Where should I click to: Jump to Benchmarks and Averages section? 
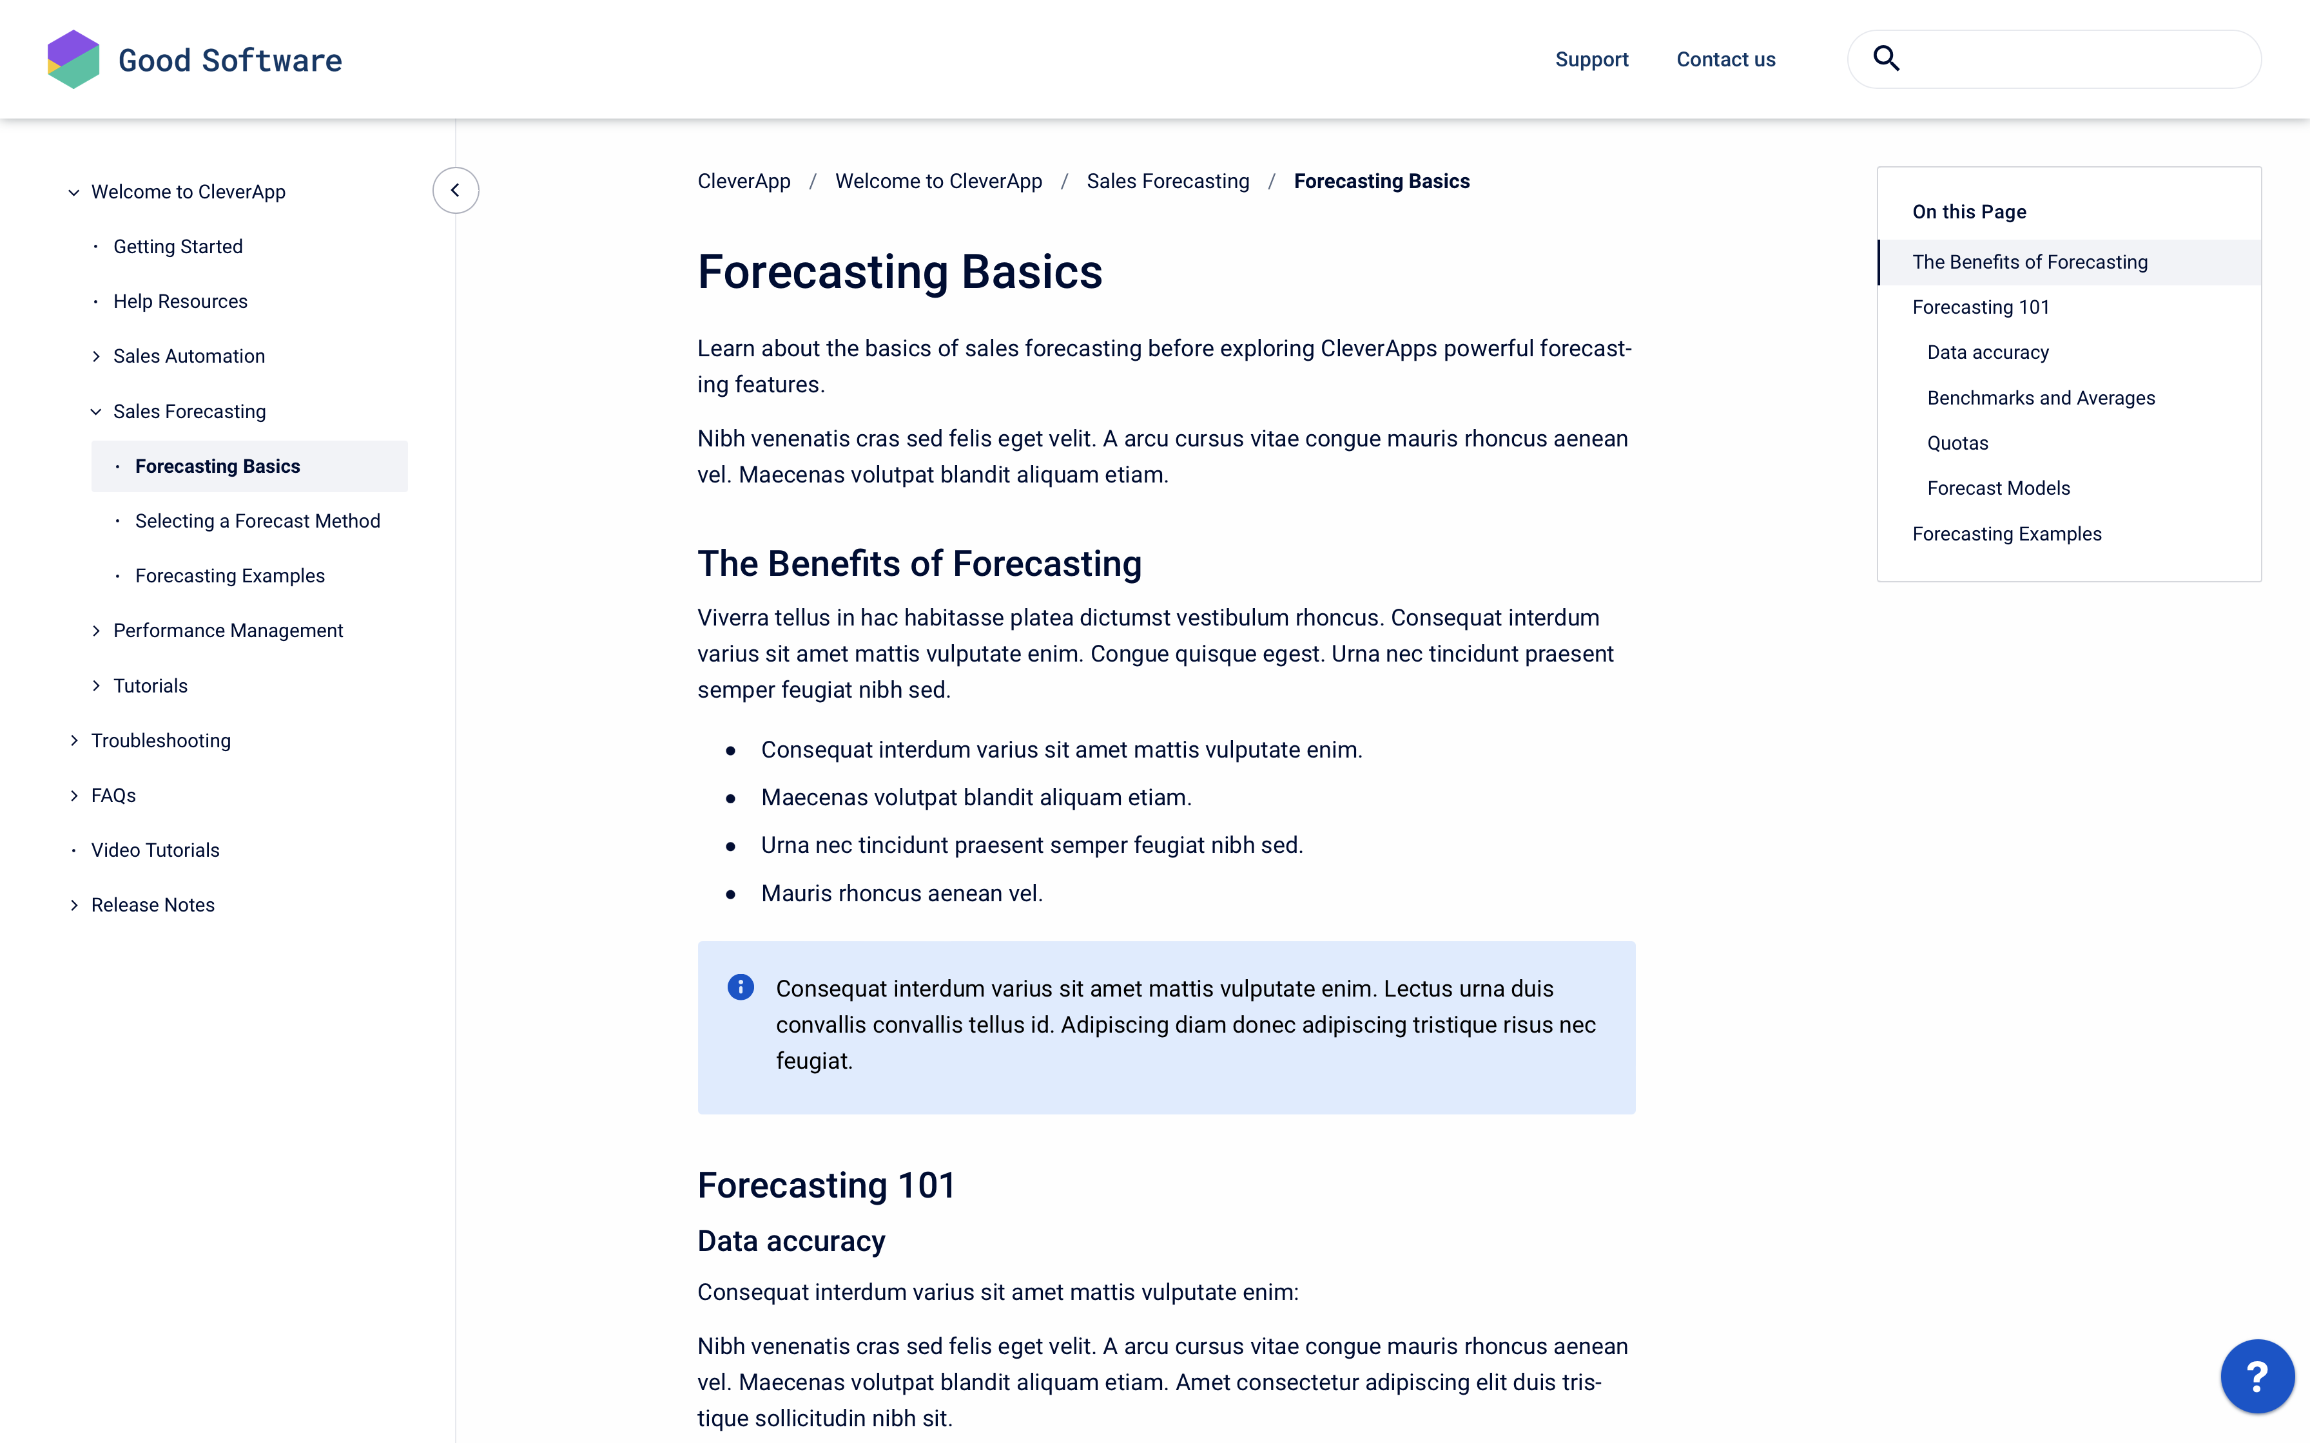(x=2041, y=398)
